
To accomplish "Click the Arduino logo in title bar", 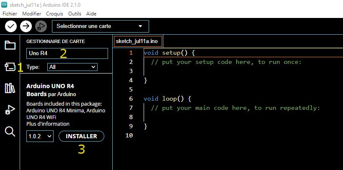I will (4, 5).
